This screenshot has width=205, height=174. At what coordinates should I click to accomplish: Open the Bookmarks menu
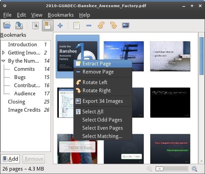pyautogui.click(x=60, y=15)
